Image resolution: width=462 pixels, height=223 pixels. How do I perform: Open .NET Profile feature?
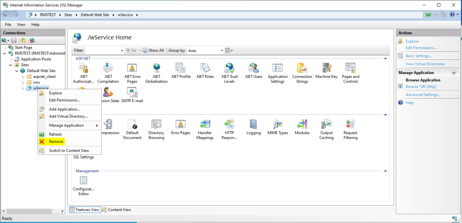coord(181,71)
